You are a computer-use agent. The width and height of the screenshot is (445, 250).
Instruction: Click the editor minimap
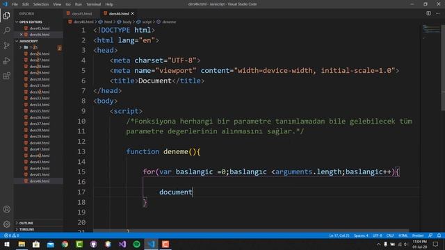pyautogui.click(x=431, y=31)
